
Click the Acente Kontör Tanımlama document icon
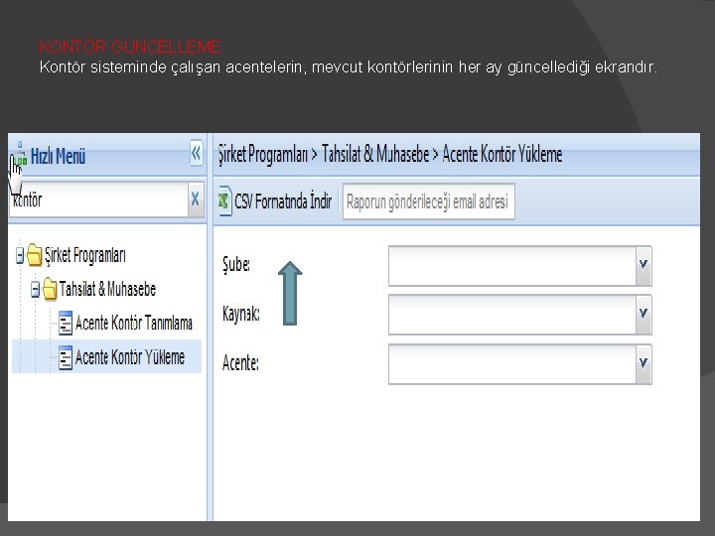66,324
